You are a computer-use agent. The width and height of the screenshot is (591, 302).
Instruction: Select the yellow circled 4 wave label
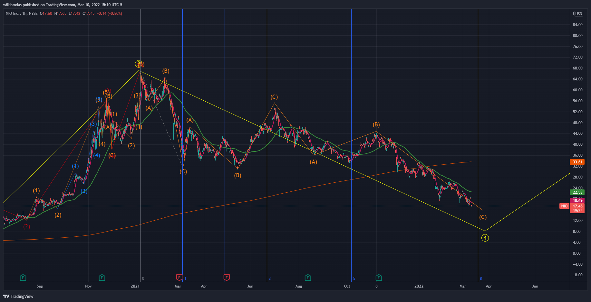tap(485, 238)
